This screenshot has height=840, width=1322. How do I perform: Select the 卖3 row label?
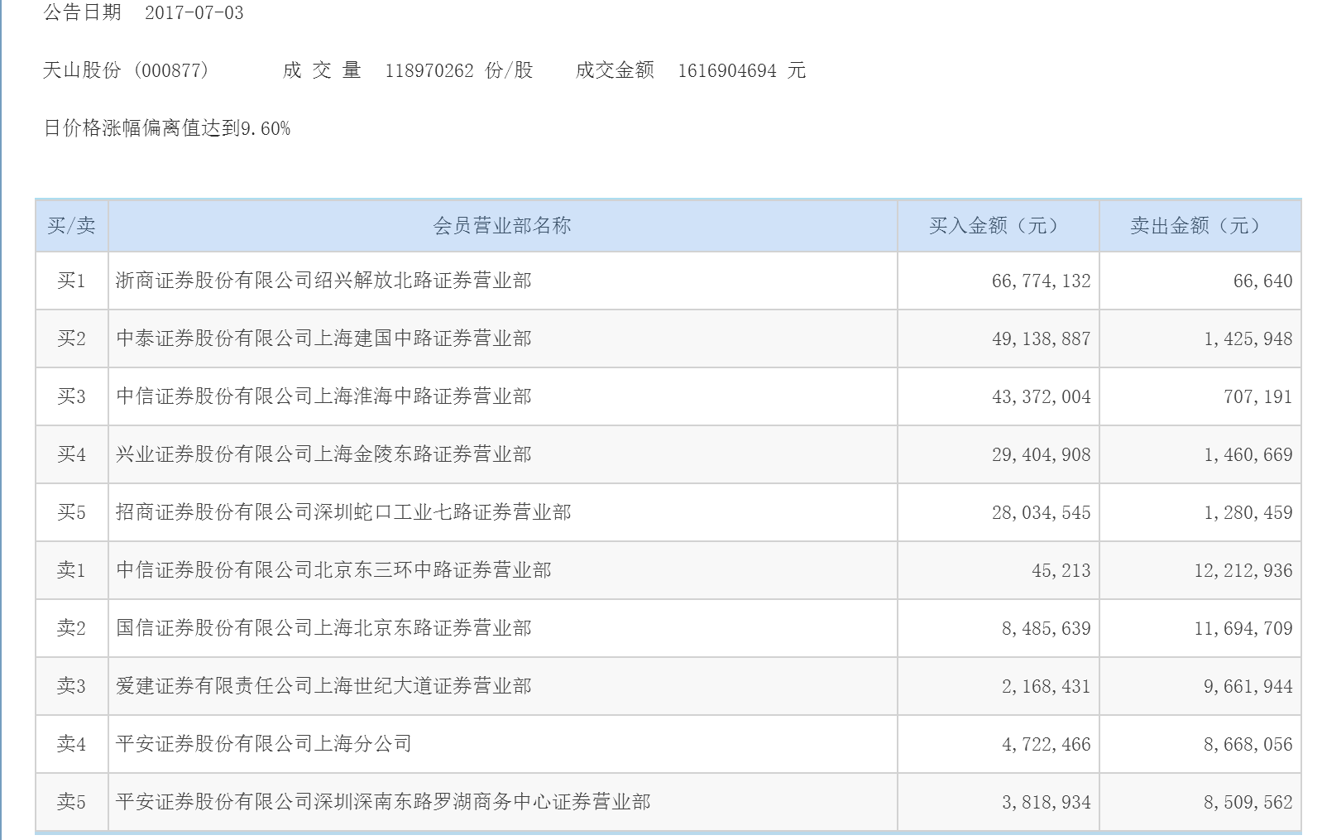71,686
